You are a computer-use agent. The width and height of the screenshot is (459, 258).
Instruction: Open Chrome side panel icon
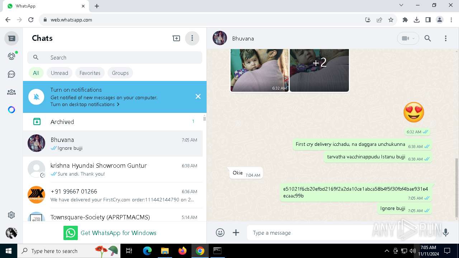coord(428,20)
